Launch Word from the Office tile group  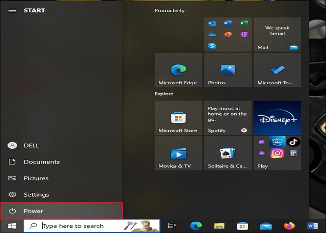[x=228, y=23]
